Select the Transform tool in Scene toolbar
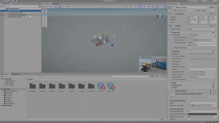Image resolution: width=219 pixels, height=123 pixels. [44, 25]
